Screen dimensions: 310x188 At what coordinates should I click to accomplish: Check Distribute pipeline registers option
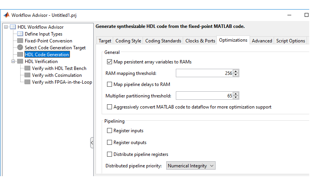(110, 154)
